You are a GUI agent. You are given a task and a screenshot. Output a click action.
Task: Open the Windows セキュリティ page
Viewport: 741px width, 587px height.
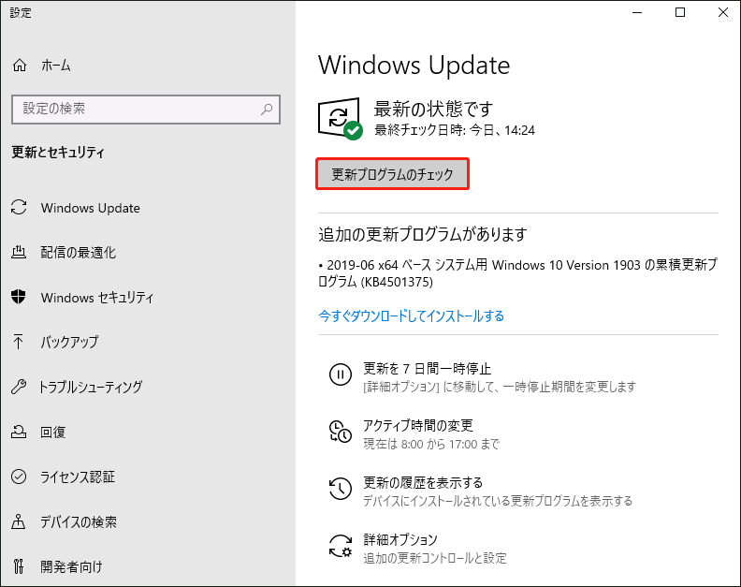point(97,298)
